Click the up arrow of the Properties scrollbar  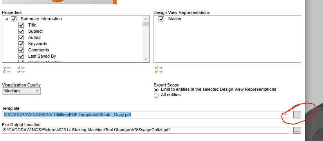coord(146,19)
